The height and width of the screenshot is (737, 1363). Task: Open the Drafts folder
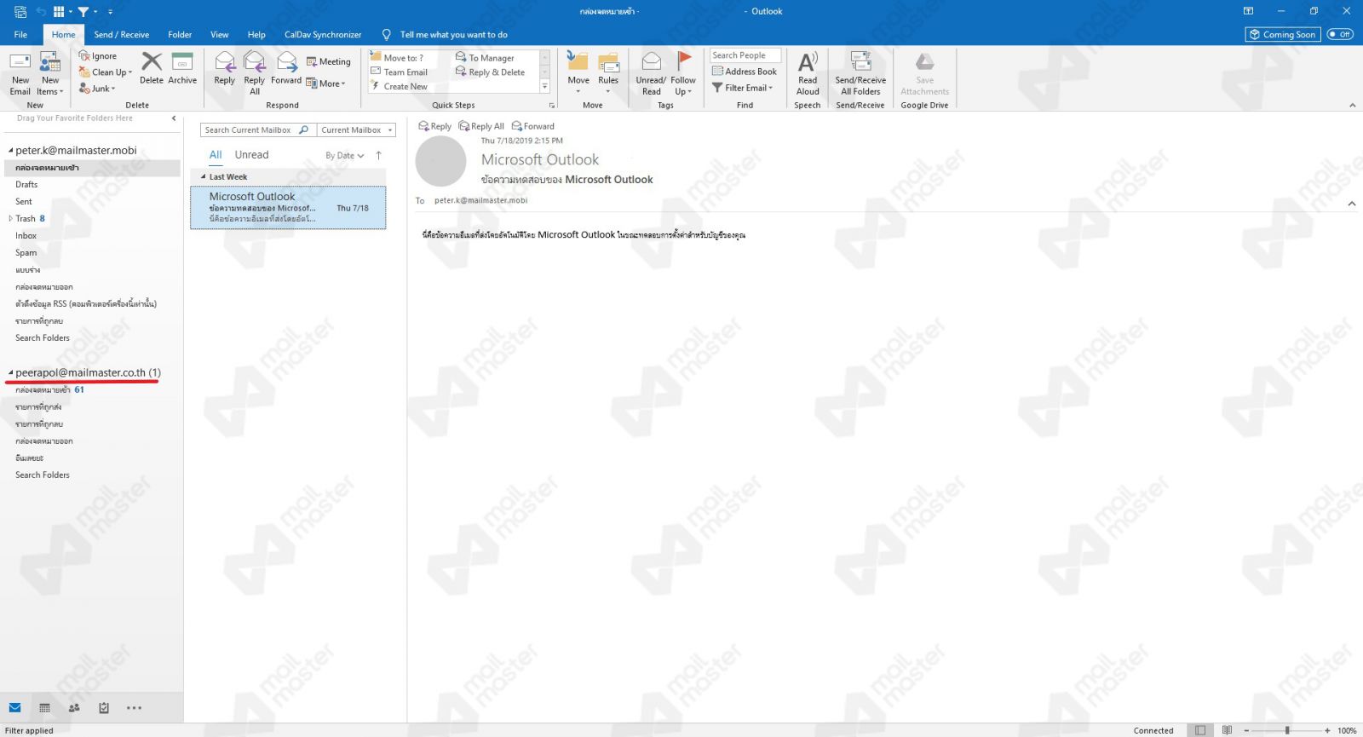[x=26, y=185]
